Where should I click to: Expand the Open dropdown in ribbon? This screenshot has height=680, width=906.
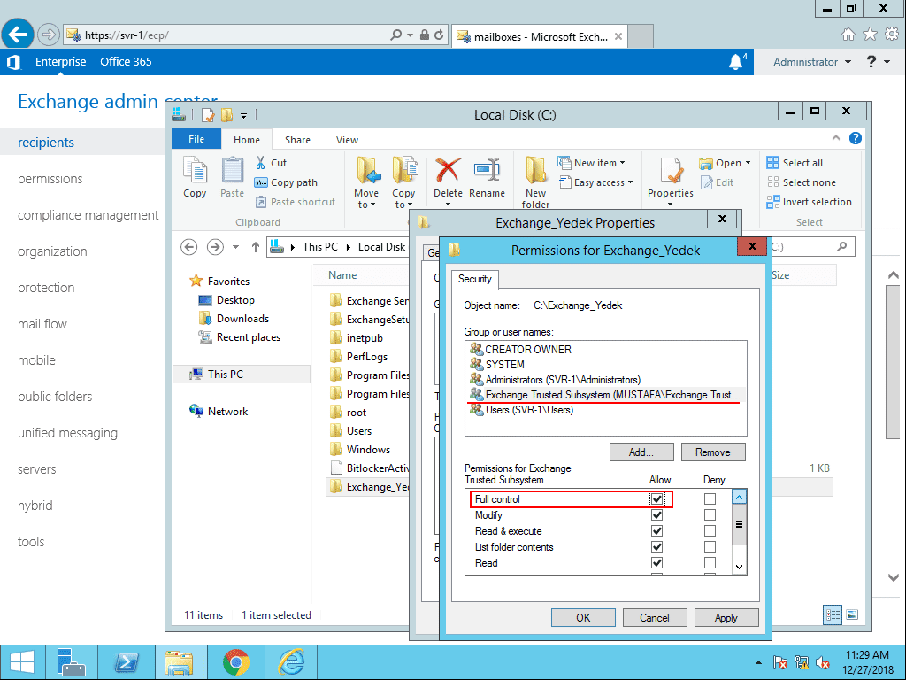click(x=748, y=163)
